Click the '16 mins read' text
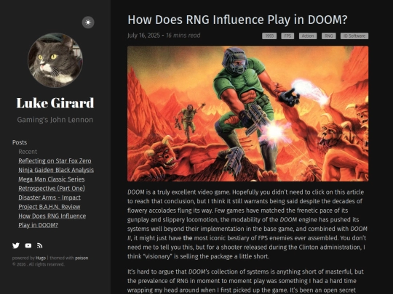393x294 pixels. (x=183, y=36)
